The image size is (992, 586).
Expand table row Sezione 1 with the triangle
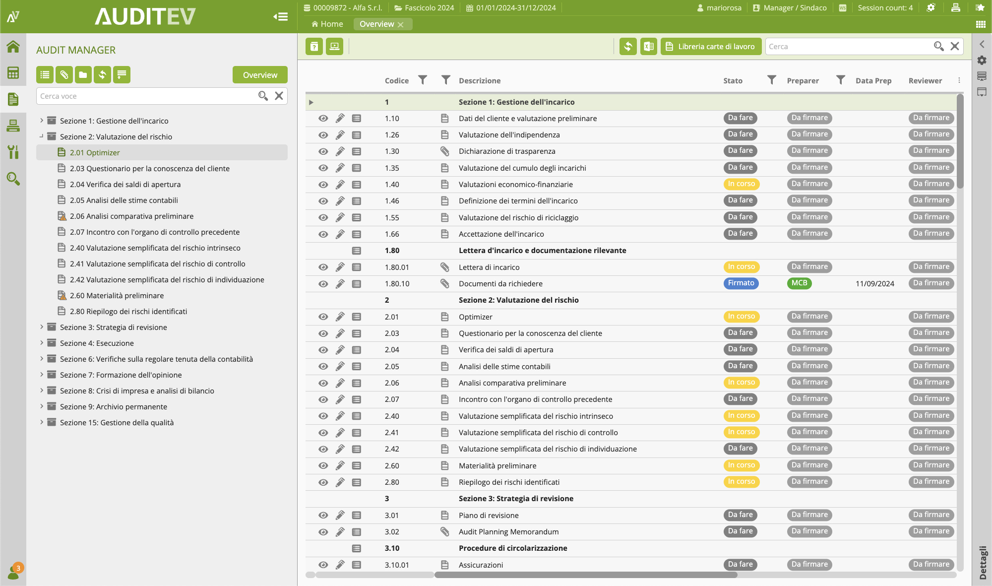(x=311, y=102)
